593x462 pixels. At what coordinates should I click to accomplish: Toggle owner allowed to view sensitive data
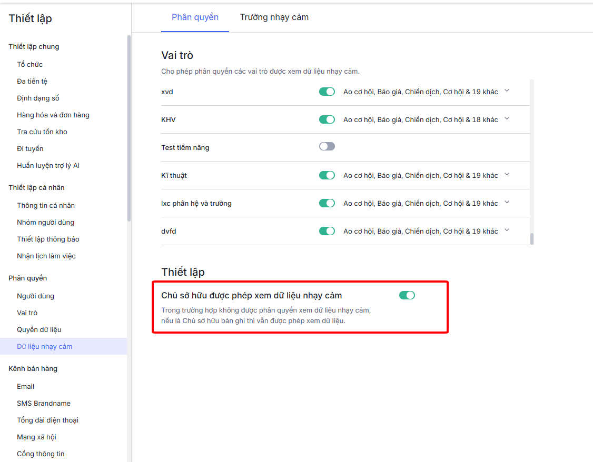point(407,295)
